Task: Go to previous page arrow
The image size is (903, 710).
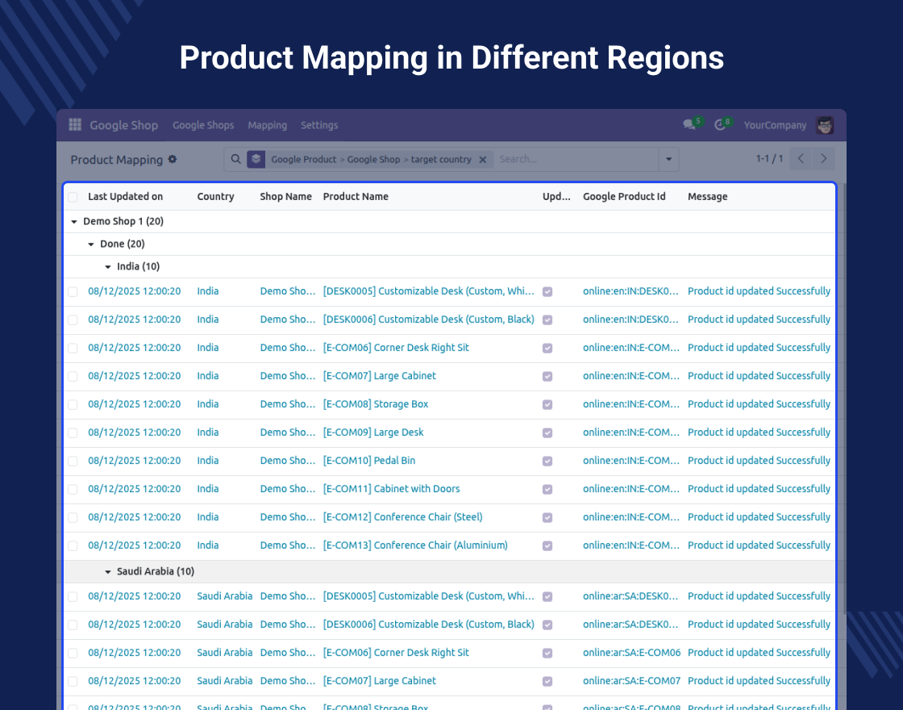Action: 801,158
